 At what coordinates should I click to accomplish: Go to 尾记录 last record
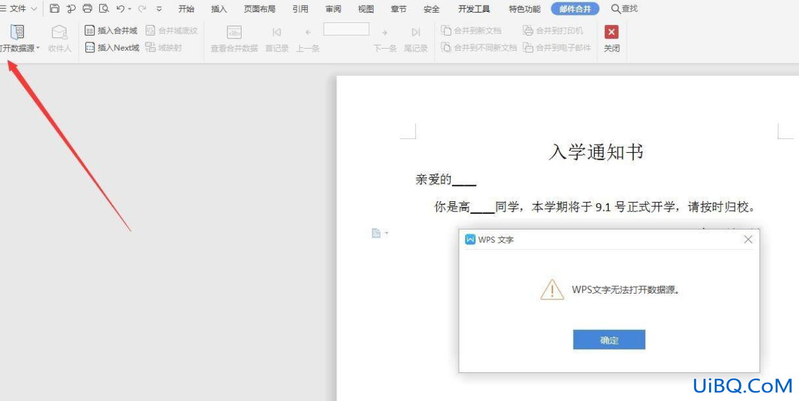coord(416,38)
